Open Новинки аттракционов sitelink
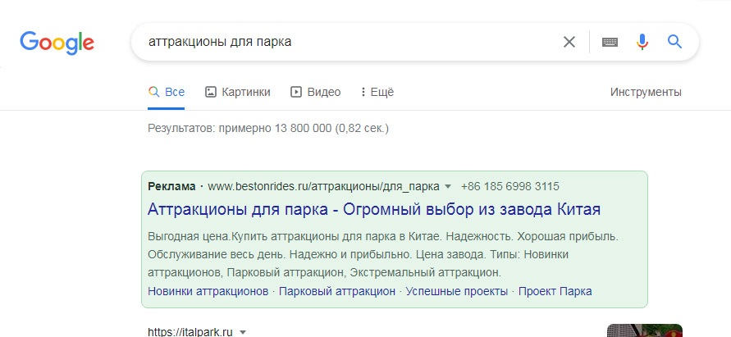Image resolution: width=731 pixels, height=337 pixels. [208, 291]
